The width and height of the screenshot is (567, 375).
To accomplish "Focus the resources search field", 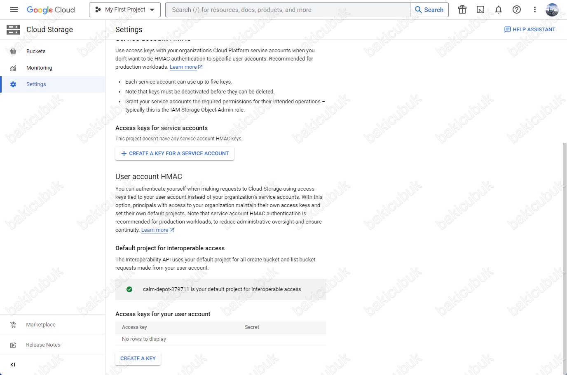I will coord(288,9).
